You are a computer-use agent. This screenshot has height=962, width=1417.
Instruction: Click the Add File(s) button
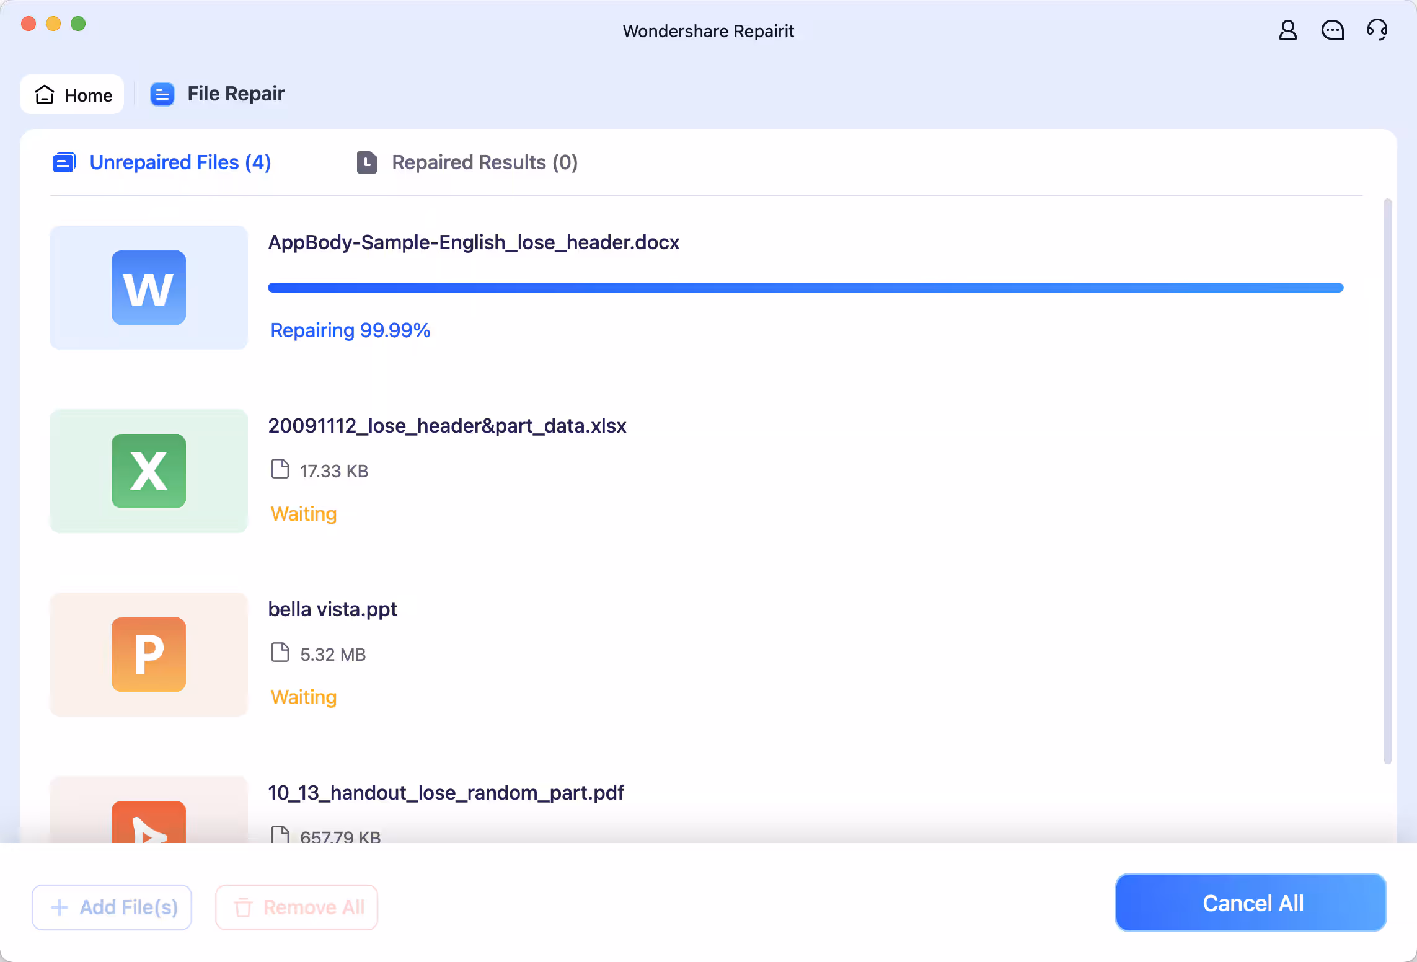pyautogui.click(x=112, y=907)
